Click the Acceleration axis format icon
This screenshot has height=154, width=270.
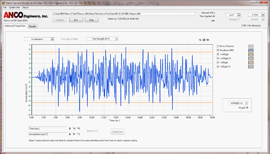(78, 134)
